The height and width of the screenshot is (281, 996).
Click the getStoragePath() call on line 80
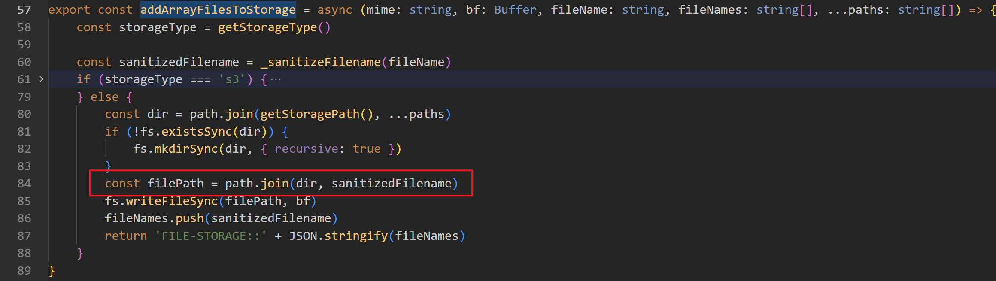tap(317, 114)
